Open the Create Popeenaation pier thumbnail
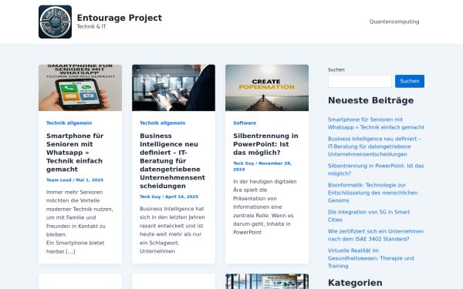The image size is (463, 289). click(267, 88)
